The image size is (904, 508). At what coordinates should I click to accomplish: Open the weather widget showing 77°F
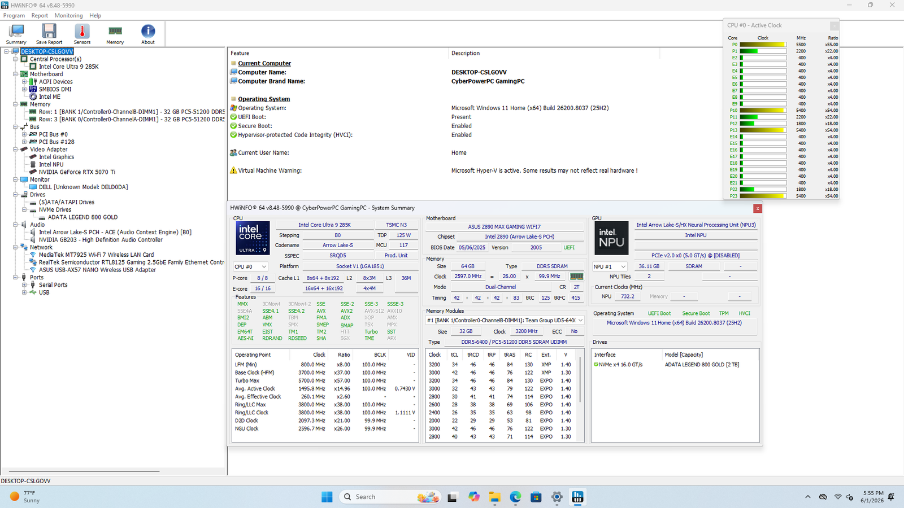(25, 497)
